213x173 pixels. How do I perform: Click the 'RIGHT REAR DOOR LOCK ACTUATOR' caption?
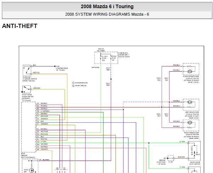pos(191,136)
